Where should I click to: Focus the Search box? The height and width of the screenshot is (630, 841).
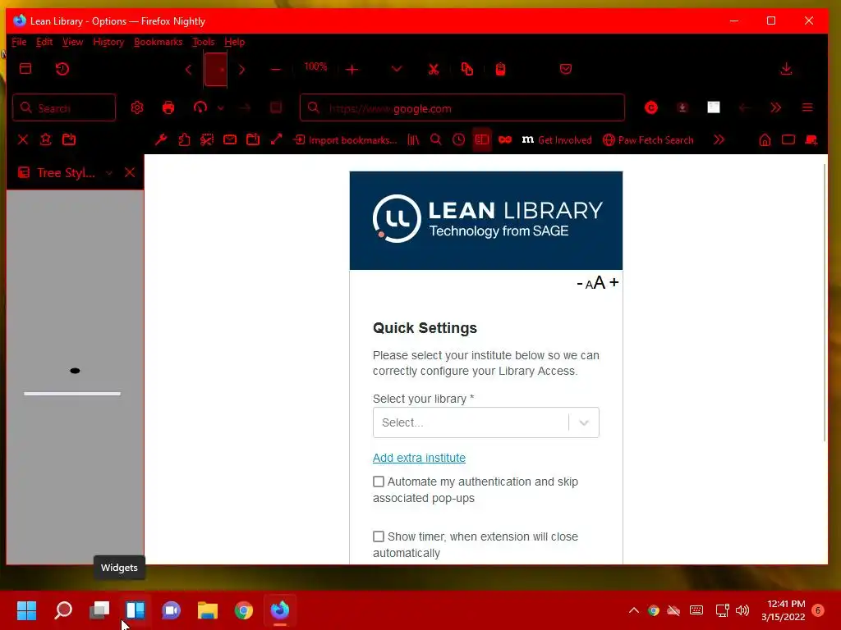coord(64,107)
